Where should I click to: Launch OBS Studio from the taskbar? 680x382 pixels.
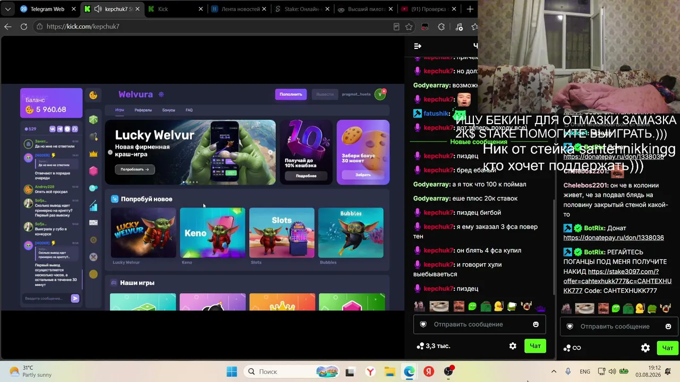pos(449,371)
